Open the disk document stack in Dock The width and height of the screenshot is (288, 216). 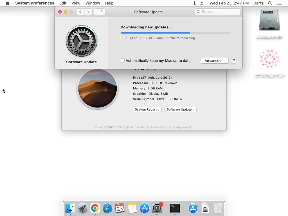tap(205, 208)
